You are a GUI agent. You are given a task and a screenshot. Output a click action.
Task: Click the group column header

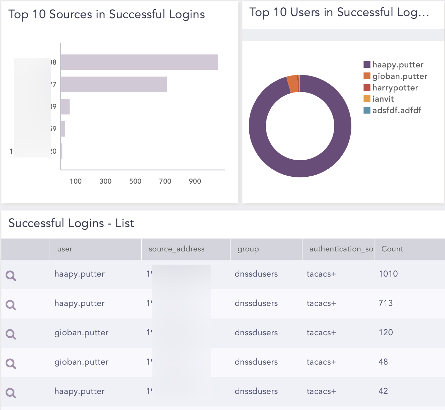(248, 249)
